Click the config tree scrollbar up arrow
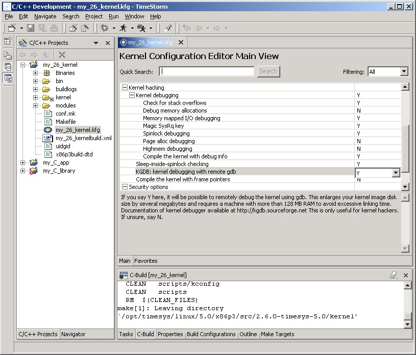 [x=405, y=87]
